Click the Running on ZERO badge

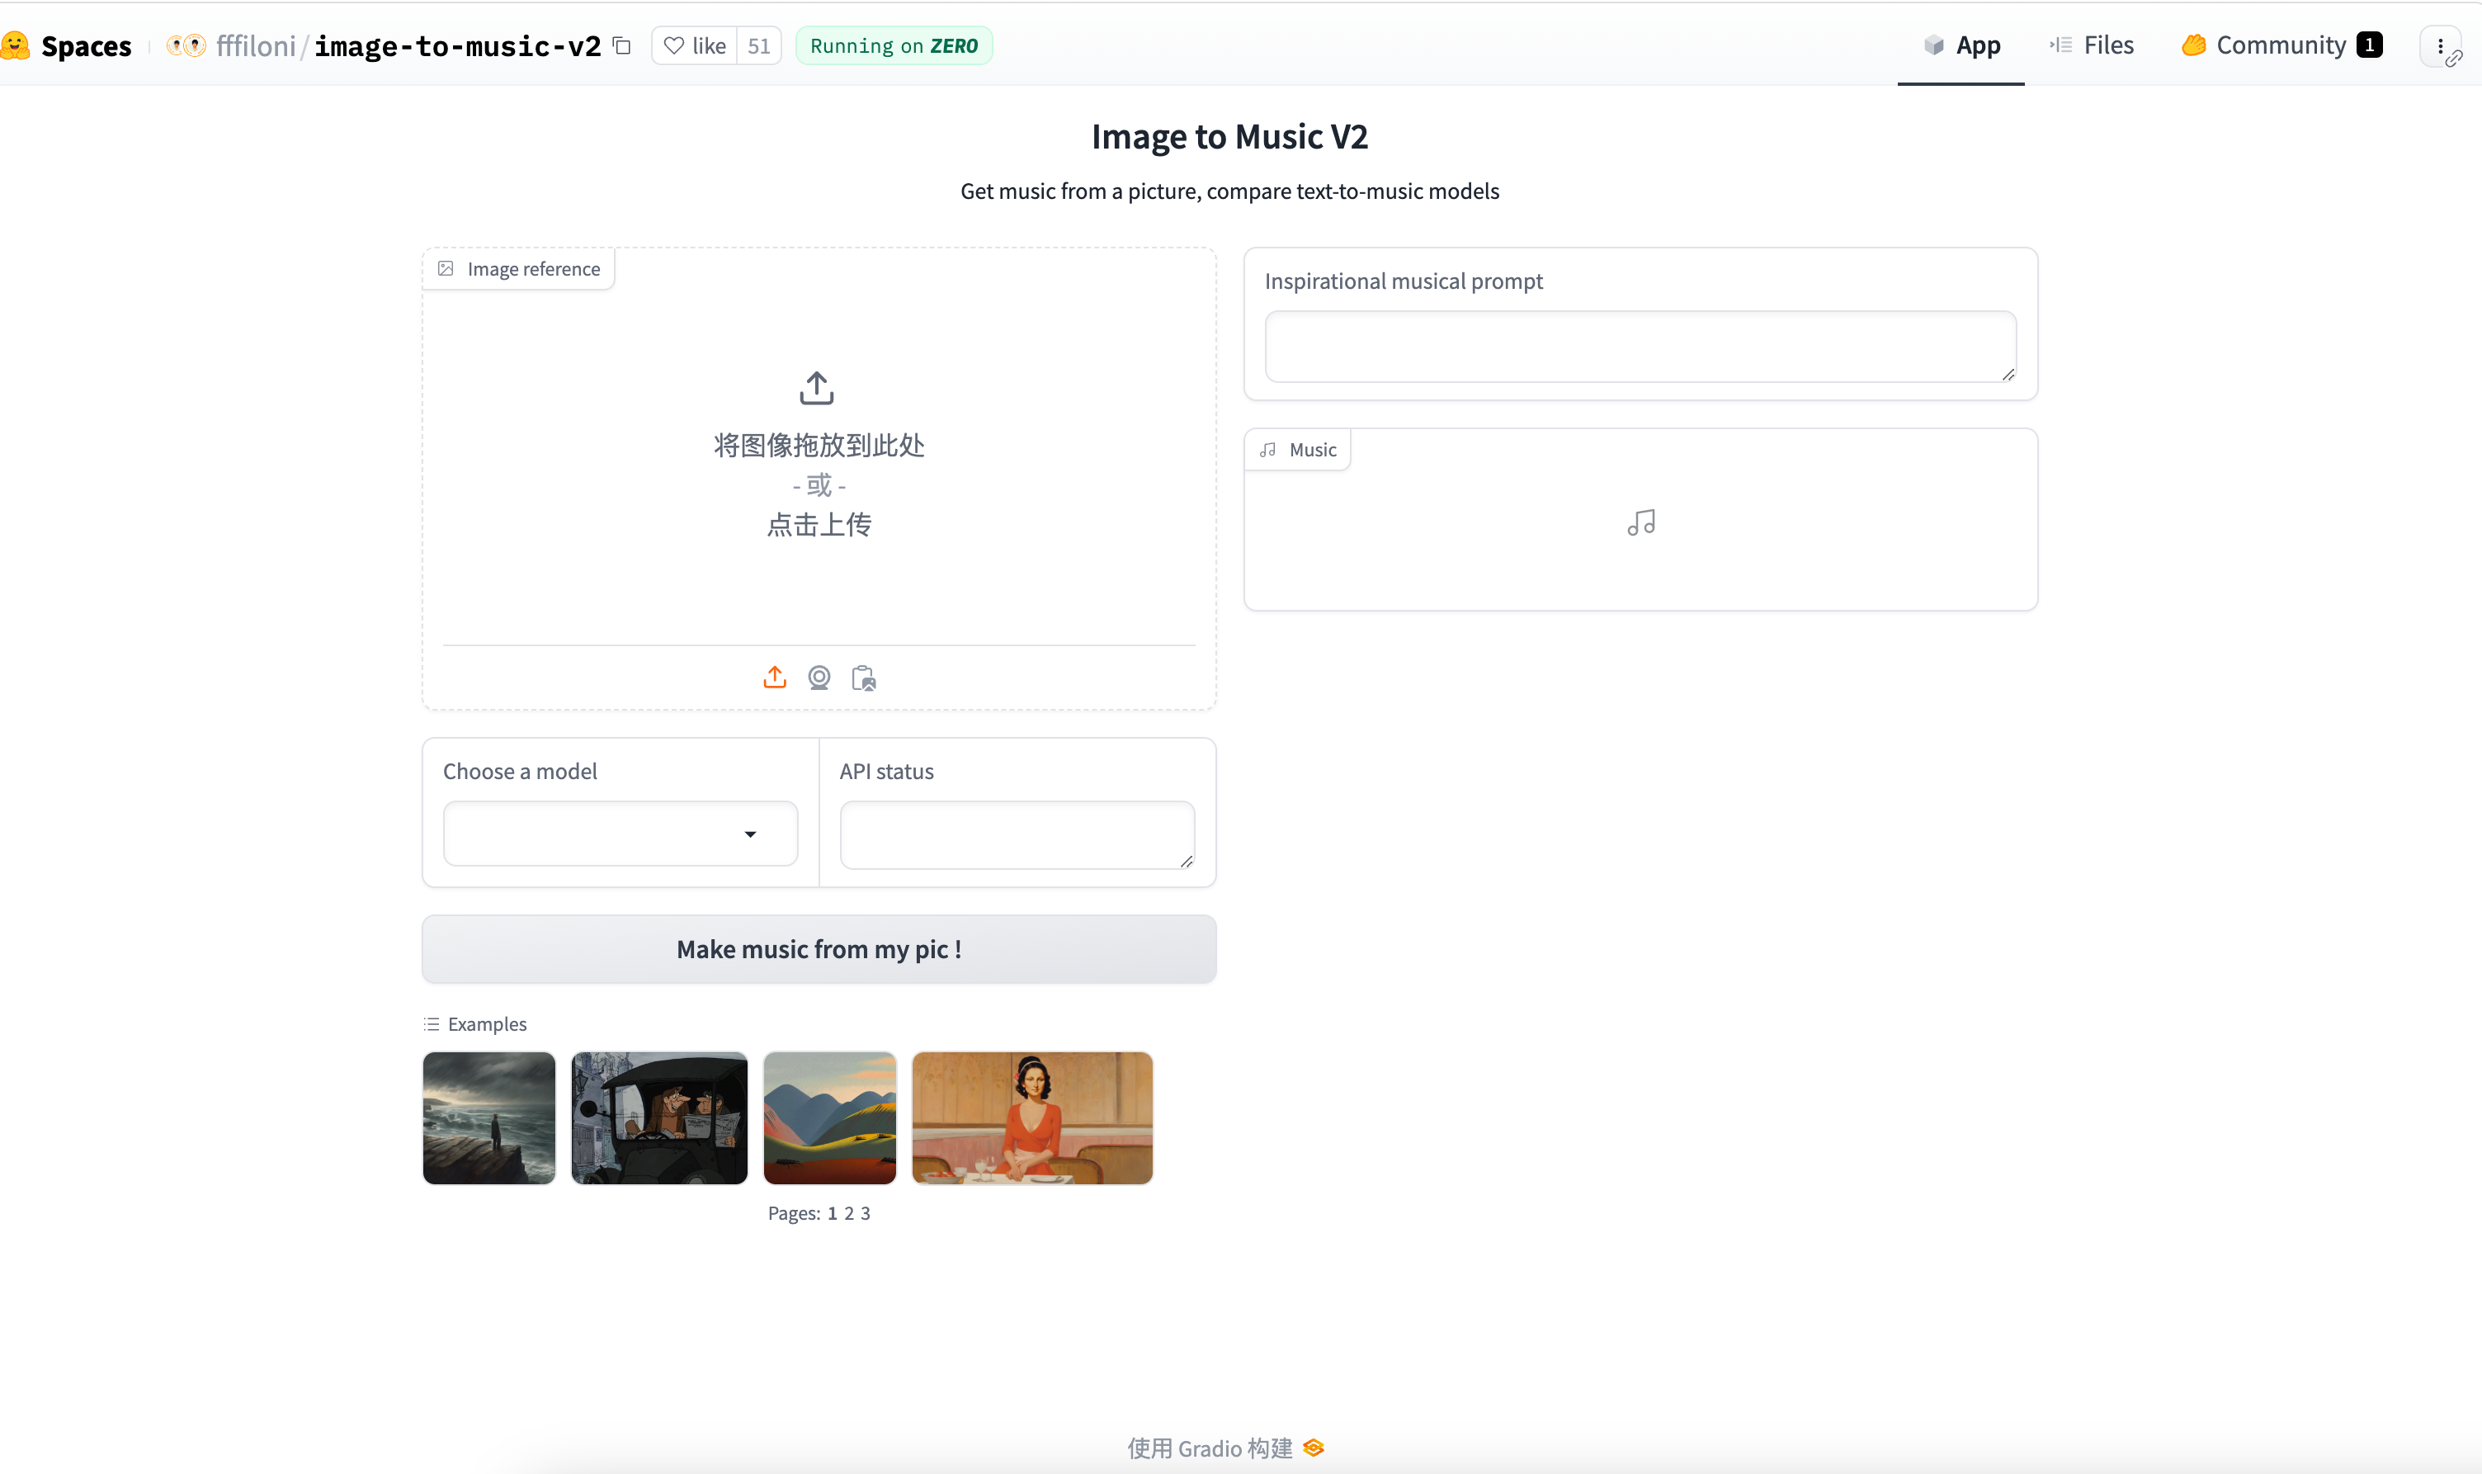[x=893, y=45]
